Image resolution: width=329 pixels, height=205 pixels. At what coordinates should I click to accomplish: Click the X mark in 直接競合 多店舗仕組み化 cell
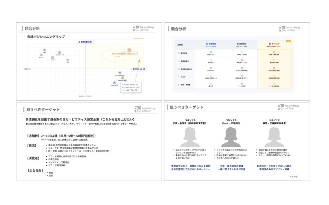tap(211, 68)
